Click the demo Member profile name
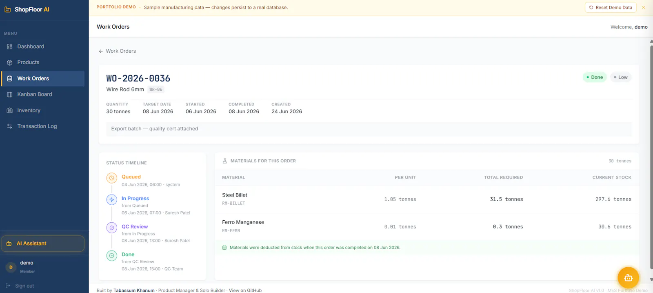The image size is (653, 293). coord(27,263)
